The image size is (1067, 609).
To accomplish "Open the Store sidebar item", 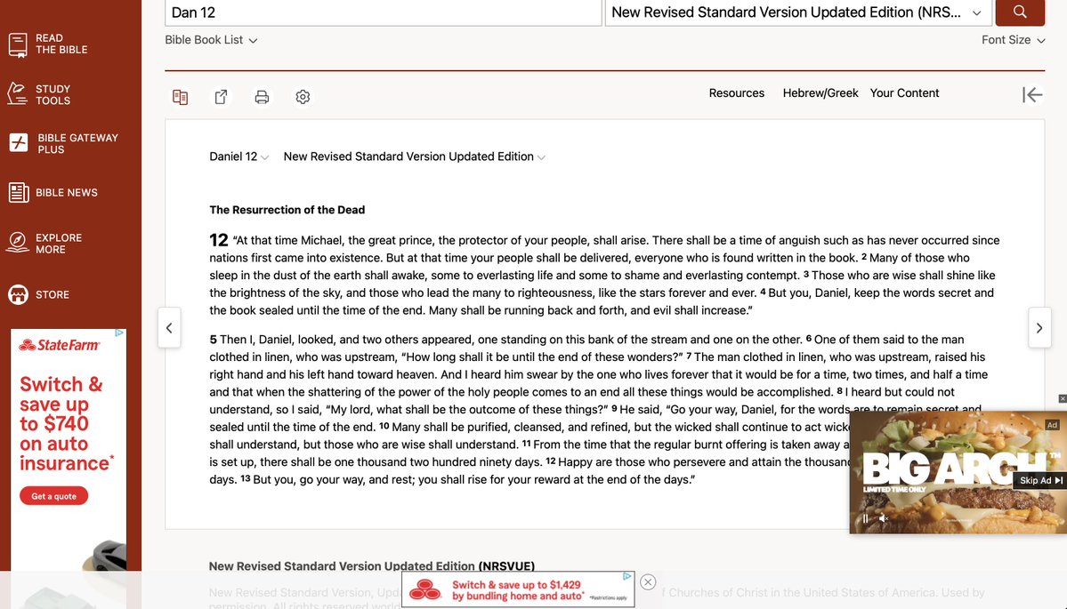I will 39,294.
